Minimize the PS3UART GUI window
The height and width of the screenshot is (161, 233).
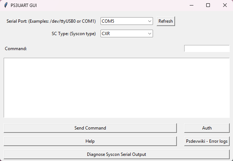(191, 5)
